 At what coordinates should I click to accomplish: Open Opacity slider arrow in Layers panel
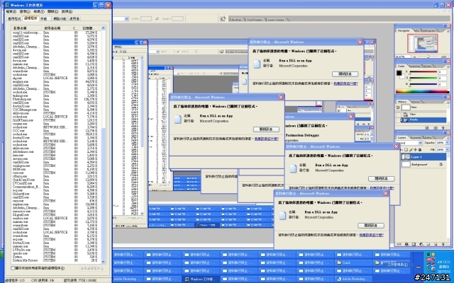tap(446, 143)
